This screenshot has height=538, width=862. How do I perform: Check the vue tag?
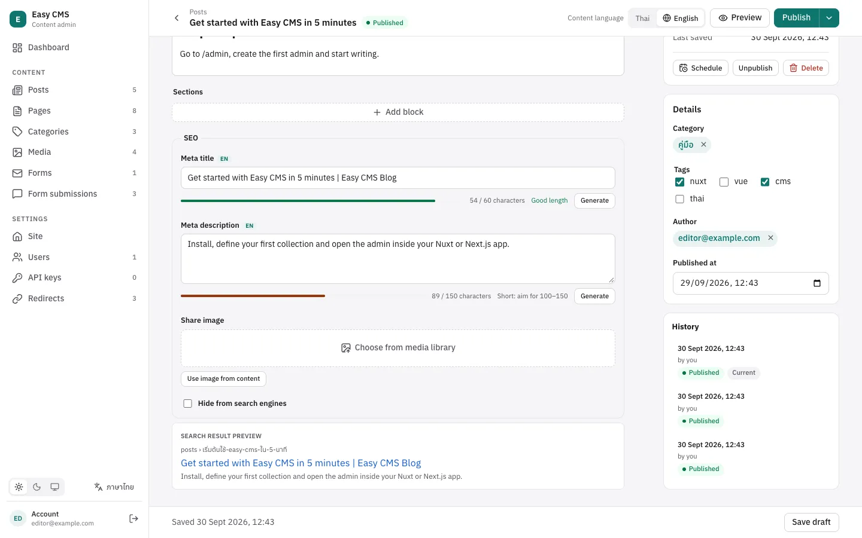724,182
